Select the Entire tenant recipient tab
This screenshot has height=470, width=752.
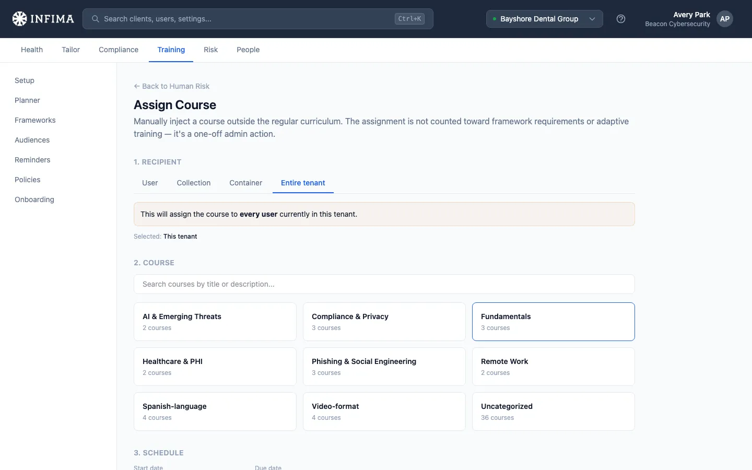tap(303, 183)
